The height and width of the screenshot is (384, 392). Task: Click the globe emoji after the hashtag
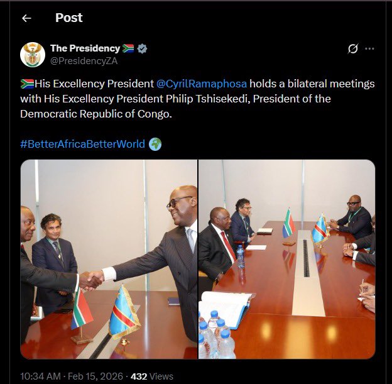pos(155,145)
